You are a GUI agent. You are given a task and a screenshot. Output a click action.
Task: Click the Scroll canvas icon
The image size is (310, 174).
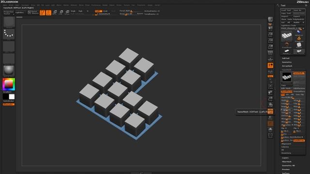[x=270, y=28]
